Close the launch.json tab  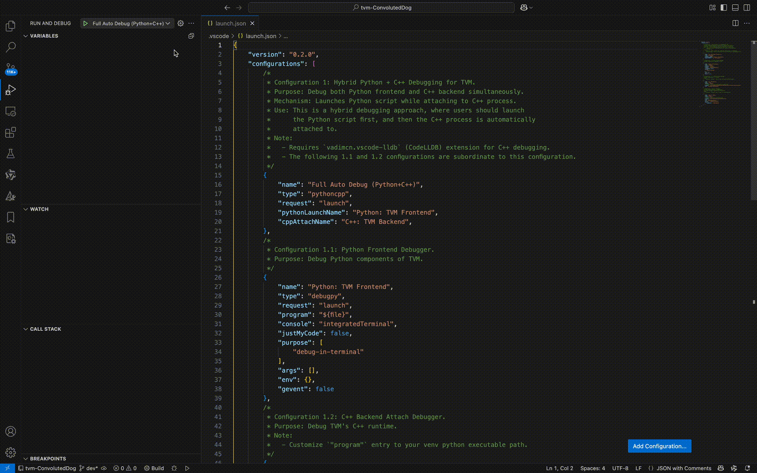pos(252,23)
